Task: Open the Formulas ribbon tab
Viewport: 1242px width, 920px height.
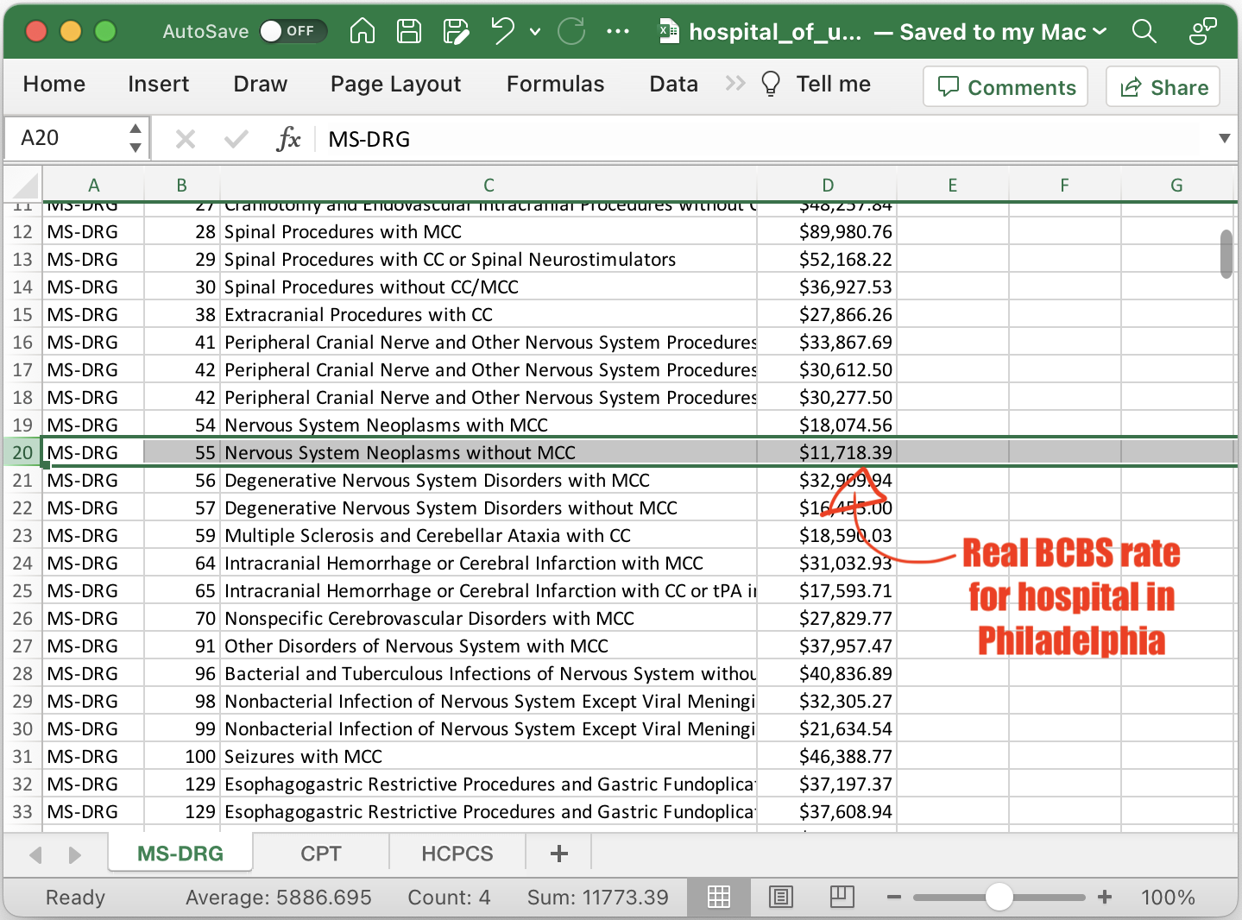Action: coord(555,84)
